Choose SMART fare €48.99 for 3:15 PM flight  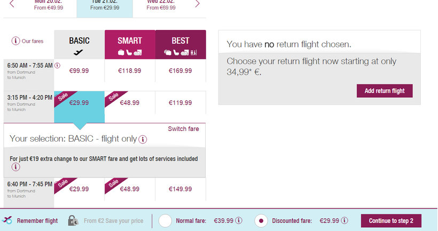click(x=129, y=102)
